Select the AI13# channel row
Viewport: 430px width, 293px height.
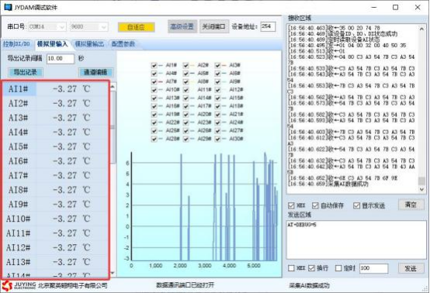coord(56,262)
